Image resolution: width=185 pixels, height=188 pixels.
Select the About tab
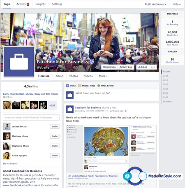coord(60,76)
